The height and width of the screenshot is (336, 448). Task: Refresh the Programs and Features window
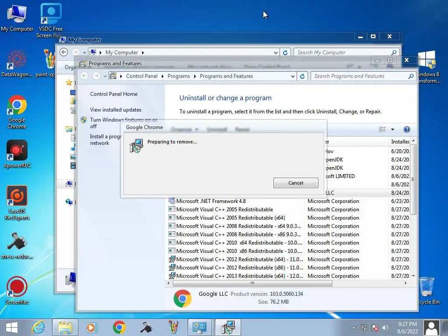302,76
